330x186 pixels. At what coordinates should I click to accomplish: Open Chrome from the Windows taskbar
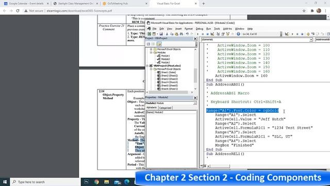(x=96, y=182)
